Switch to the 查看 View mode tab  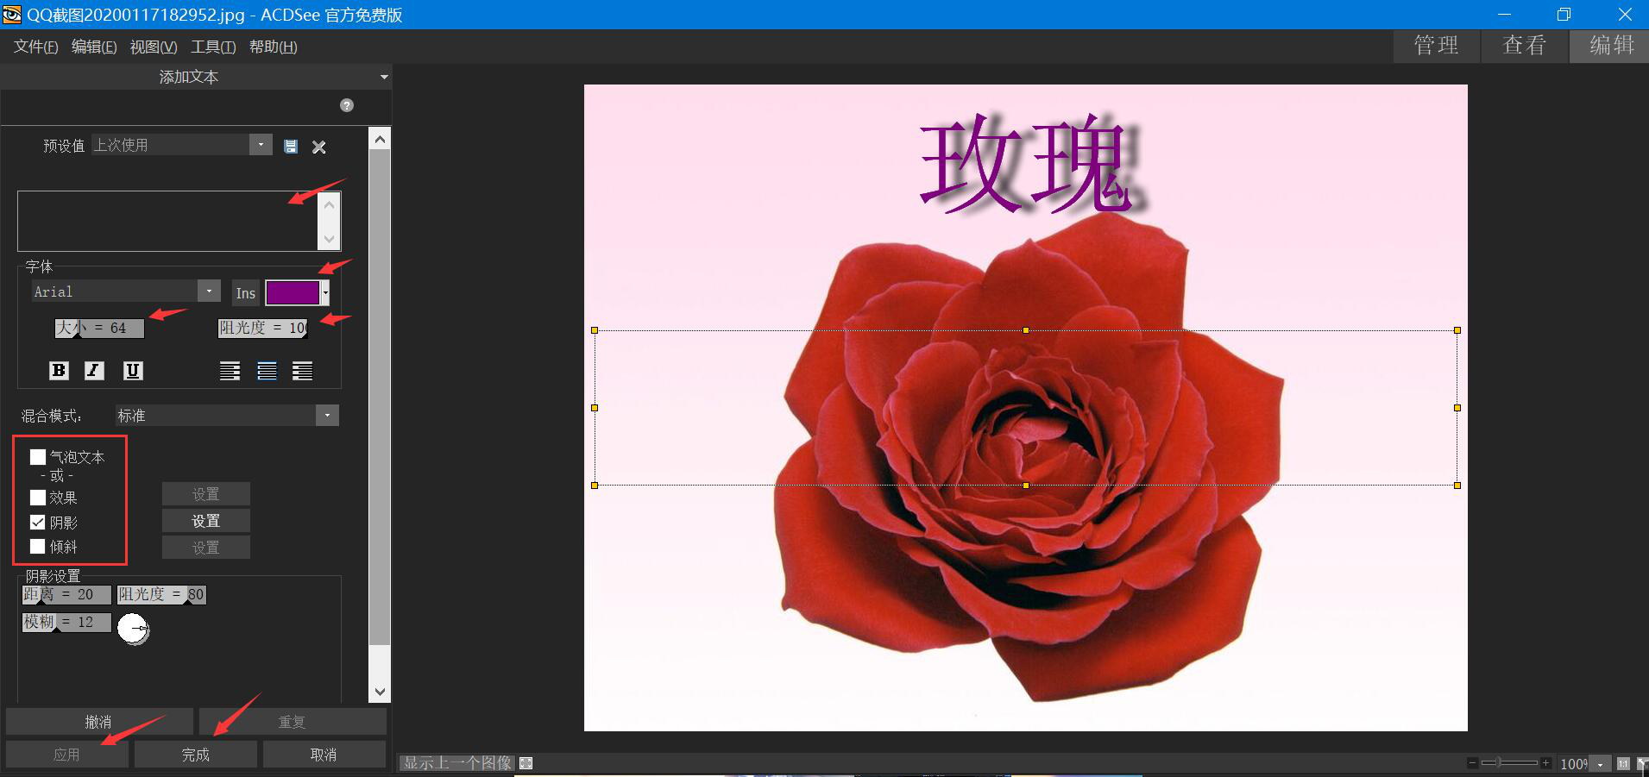pyautogui.click(x=1524, y=46)
